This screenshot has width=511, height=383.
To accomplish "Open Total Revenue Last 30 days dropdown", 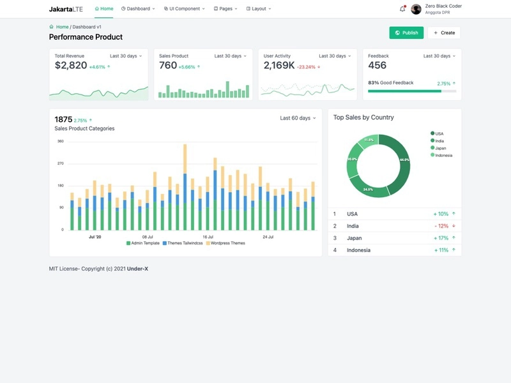I will (x=126, y=56).
